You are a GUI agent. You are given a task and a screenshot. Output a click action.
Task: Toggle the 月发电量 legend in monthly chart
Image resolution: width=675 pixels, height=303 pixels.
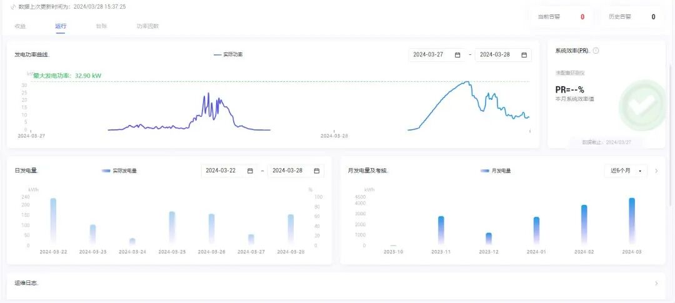coord(496,171)
